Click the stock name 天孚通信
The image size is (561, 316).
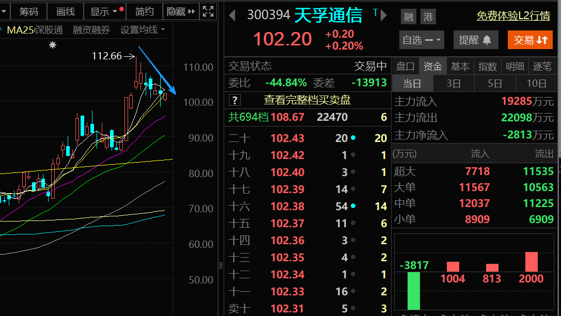pyautogui.click(x=328, y=15)
